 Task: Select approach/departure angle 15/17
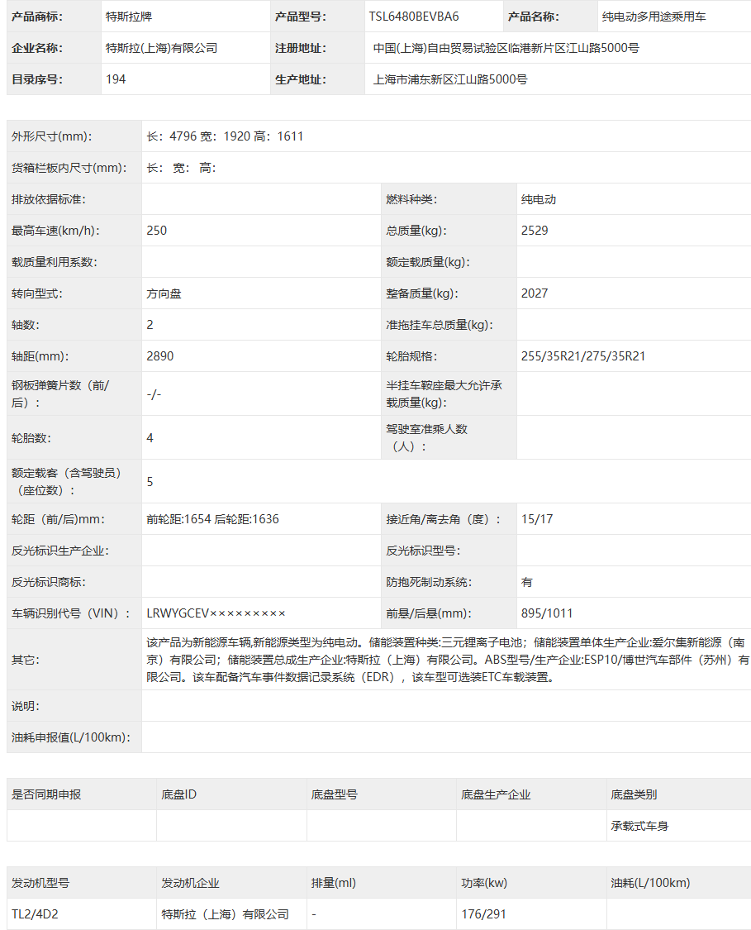(x=537, y=519)
